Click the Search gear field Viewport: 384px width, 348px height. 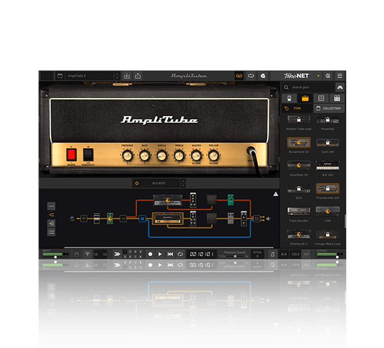pos(308,87)
